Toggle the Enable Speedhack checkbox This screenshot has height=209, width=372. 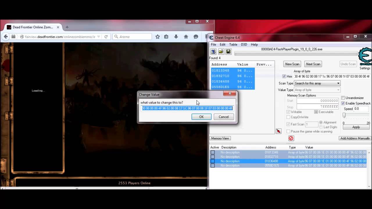343,103
